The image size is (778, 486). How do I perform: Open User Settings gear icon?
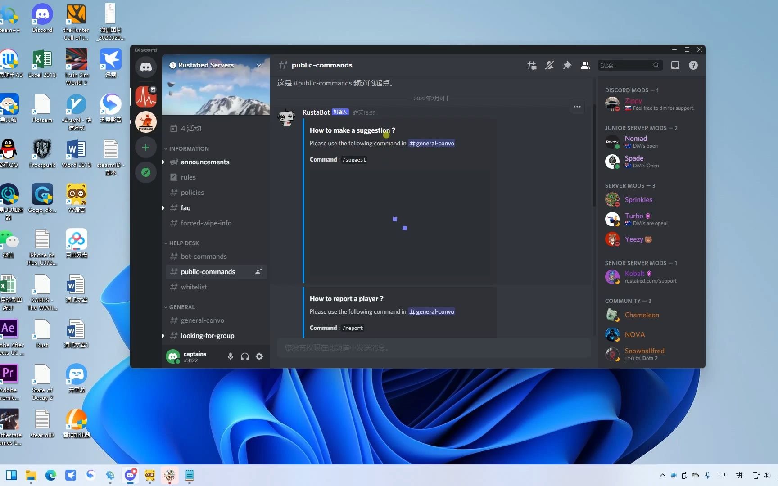259,356
